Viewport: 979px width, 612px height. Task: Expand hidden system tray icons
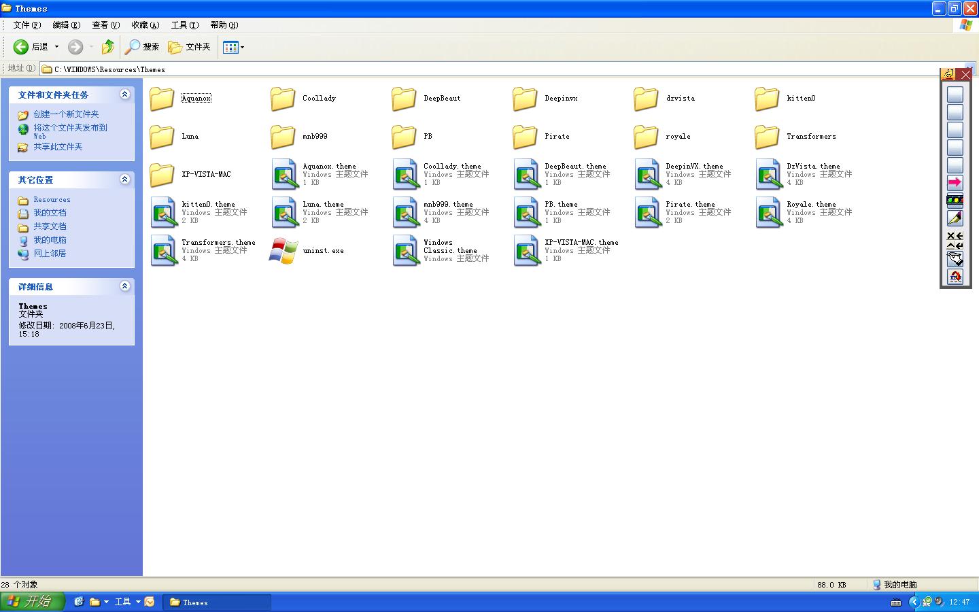[x=914, y=602]
